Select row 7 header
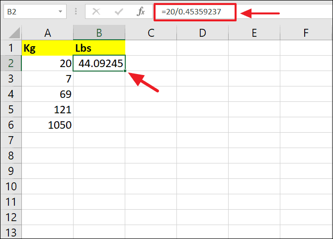 click(11, 141)
